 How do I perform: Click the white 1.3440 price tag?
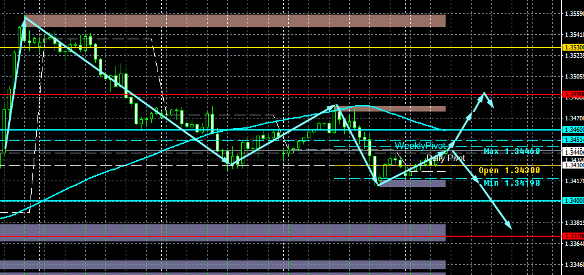(573, 152)
